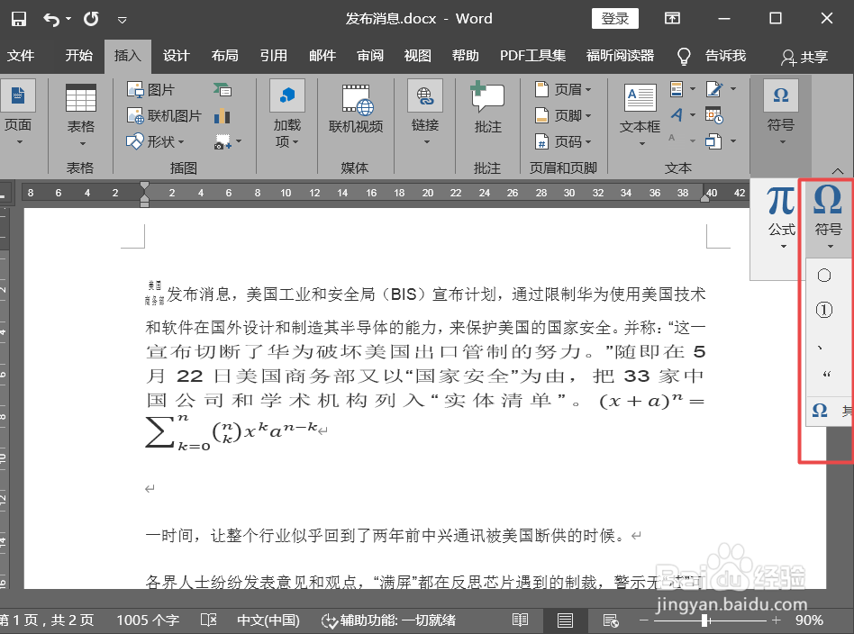The height and width of the screenshot is (634, 854).
Task: Switch to Print Layout view
Action: coord(566,620)
